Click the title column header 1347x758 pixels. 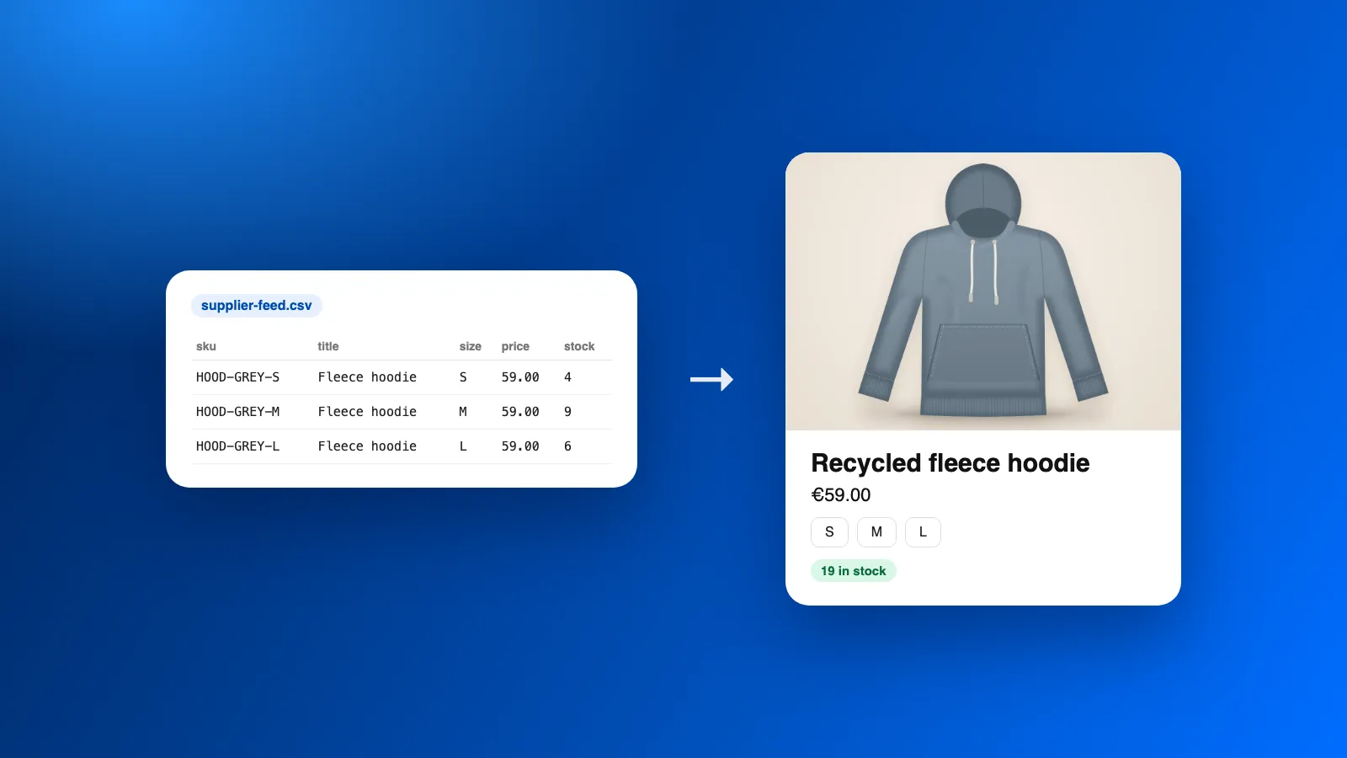coord(328,346)
